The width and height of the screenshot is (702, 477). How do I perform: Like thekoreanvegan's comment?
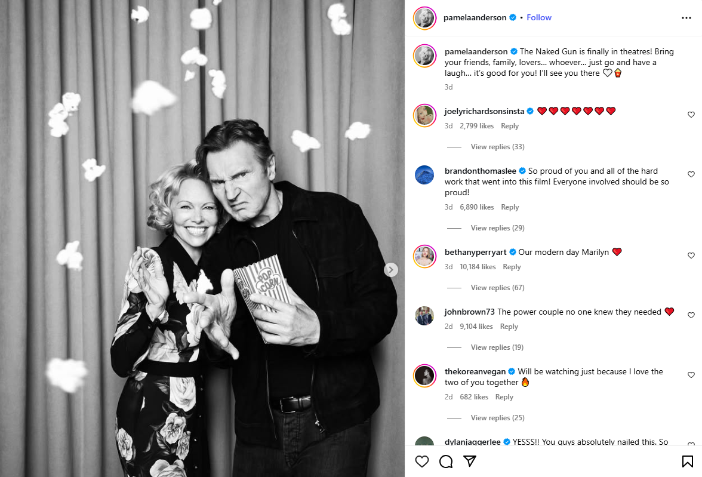[691, 375]
